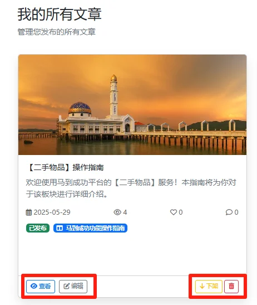
Task: Unpublish the article using 下架
Action: tap(209, 286)
